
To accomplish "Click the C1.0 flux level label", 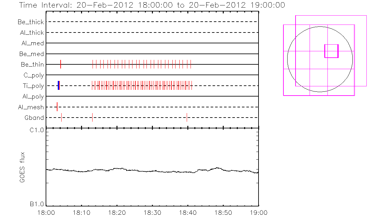I will (x=37, y=130).
